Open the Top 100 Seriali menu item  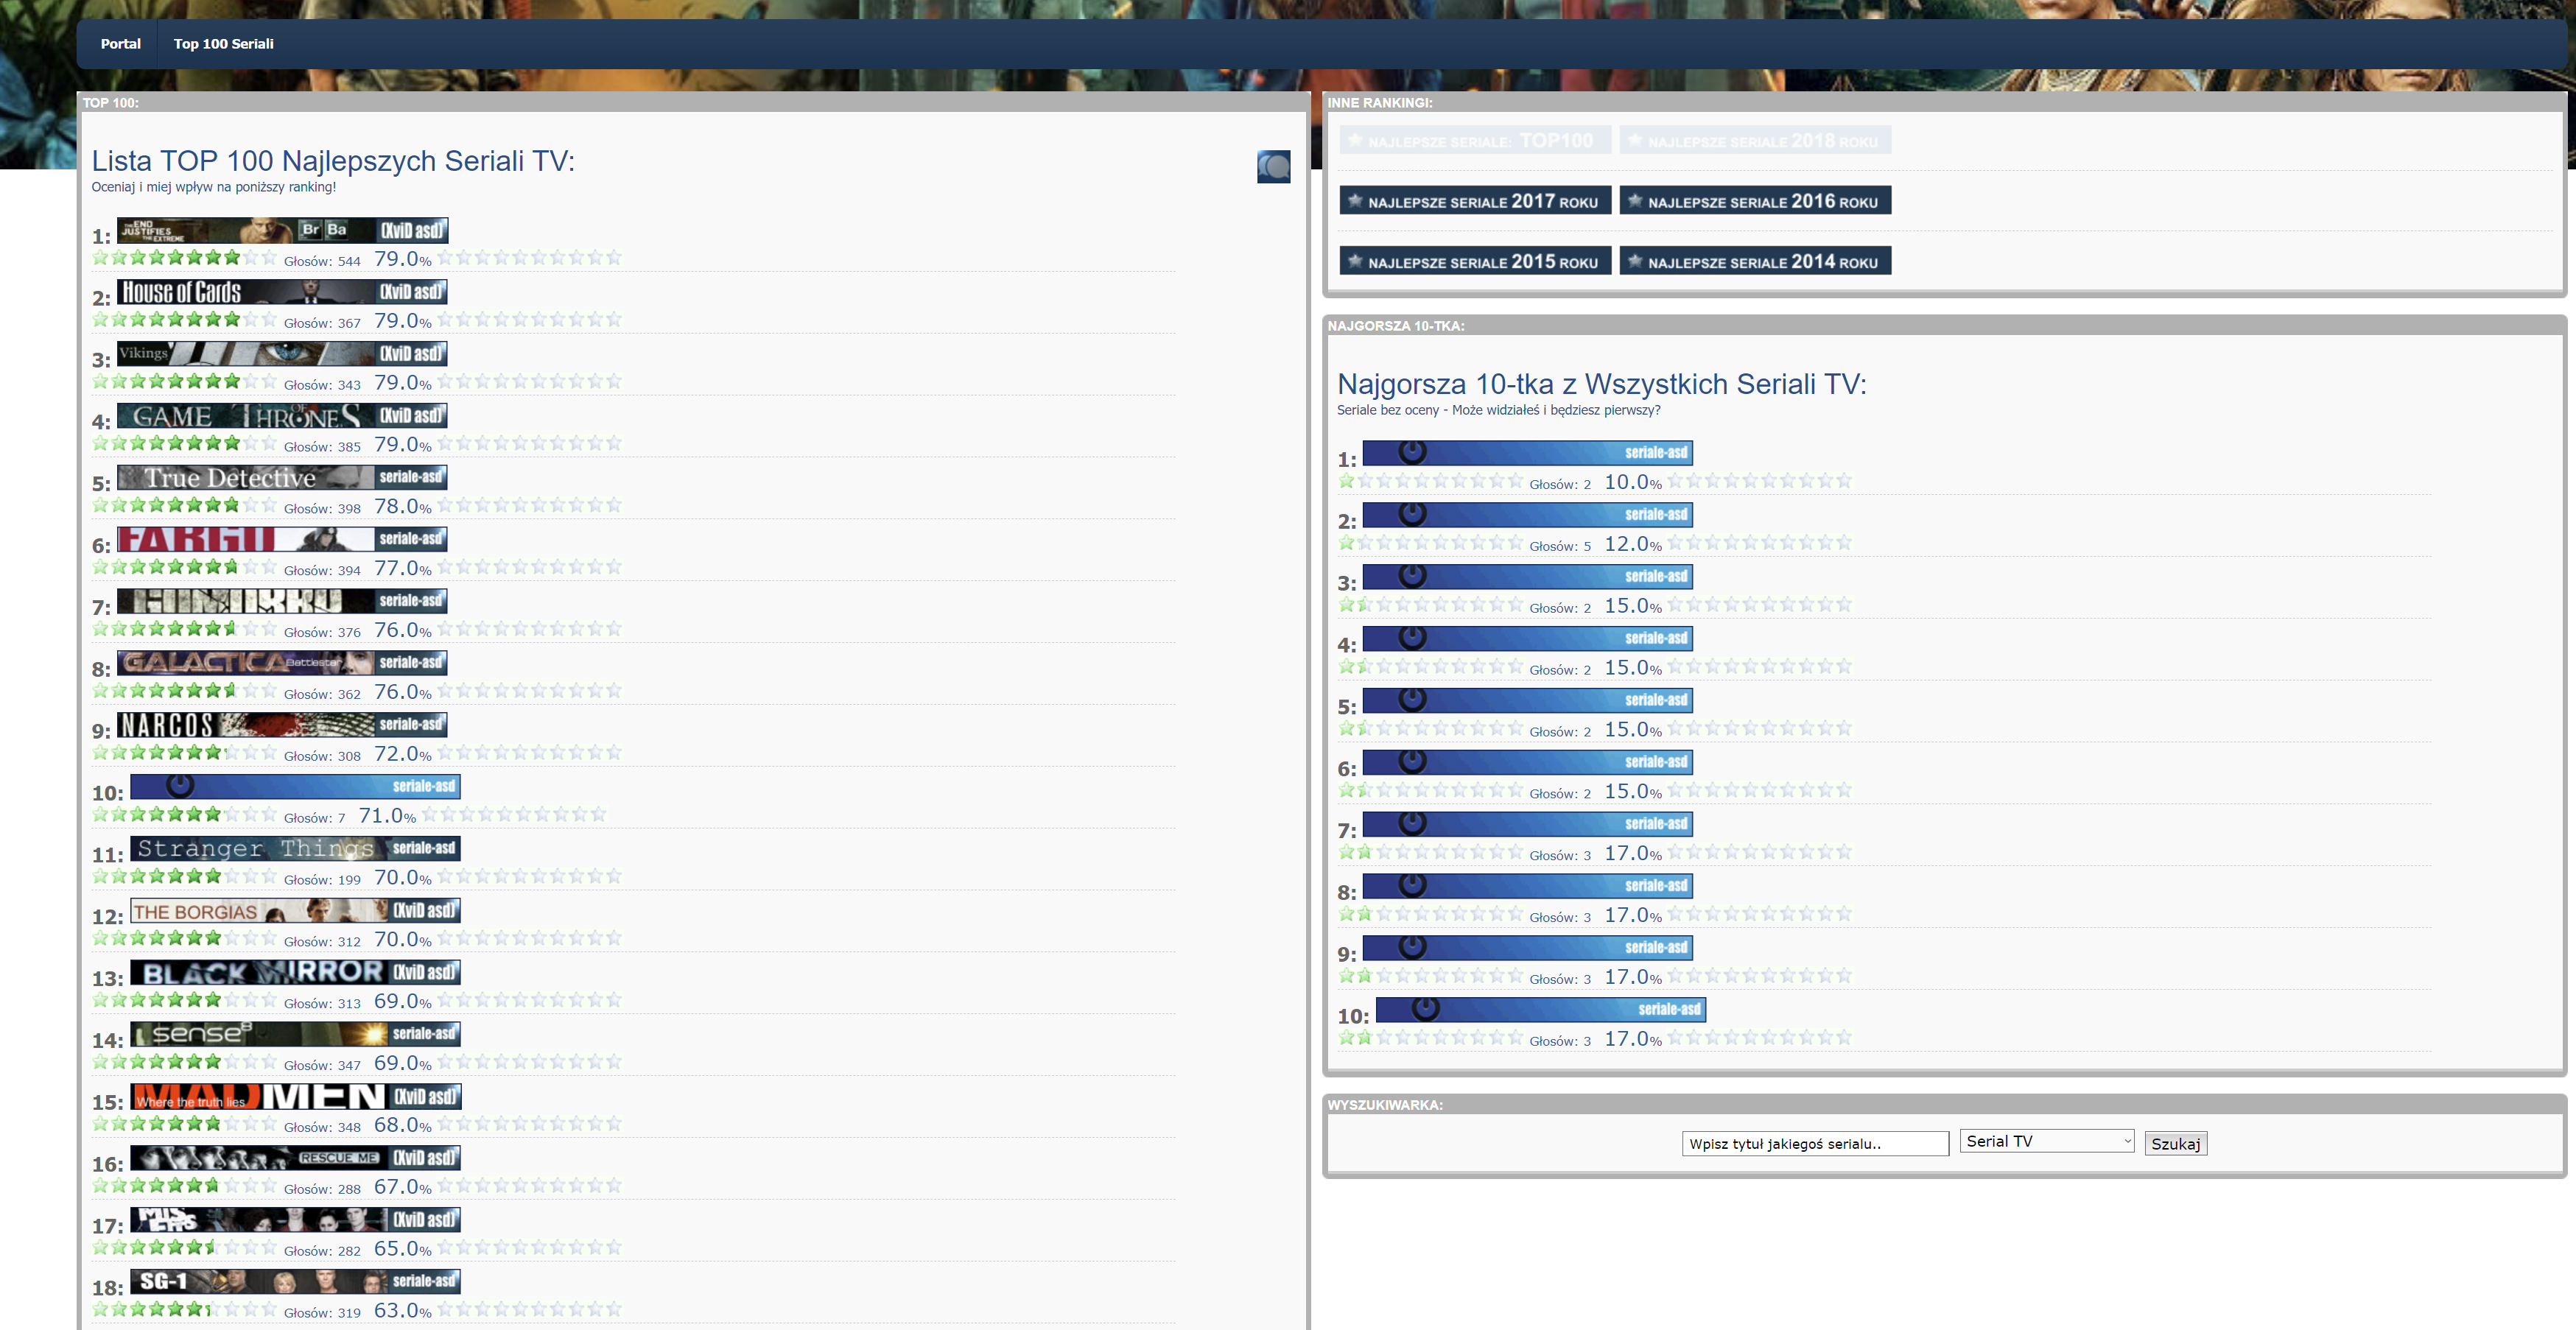tap(223, 44)
